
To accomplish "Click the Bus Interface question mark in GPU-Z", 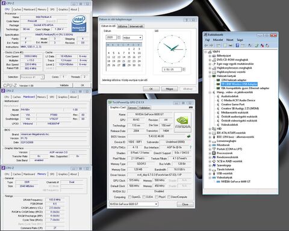I will tap(190, 147).
